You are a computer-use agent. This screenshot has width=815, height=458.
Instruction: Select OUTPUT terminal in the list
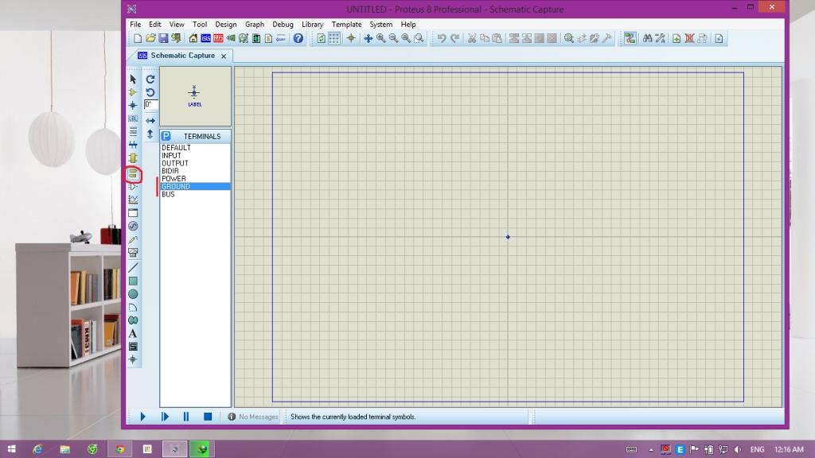coord(175,163)
